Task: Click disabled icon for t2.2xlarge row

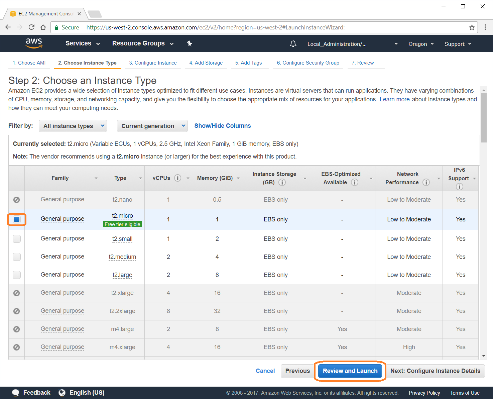Action: pos(16,311)
